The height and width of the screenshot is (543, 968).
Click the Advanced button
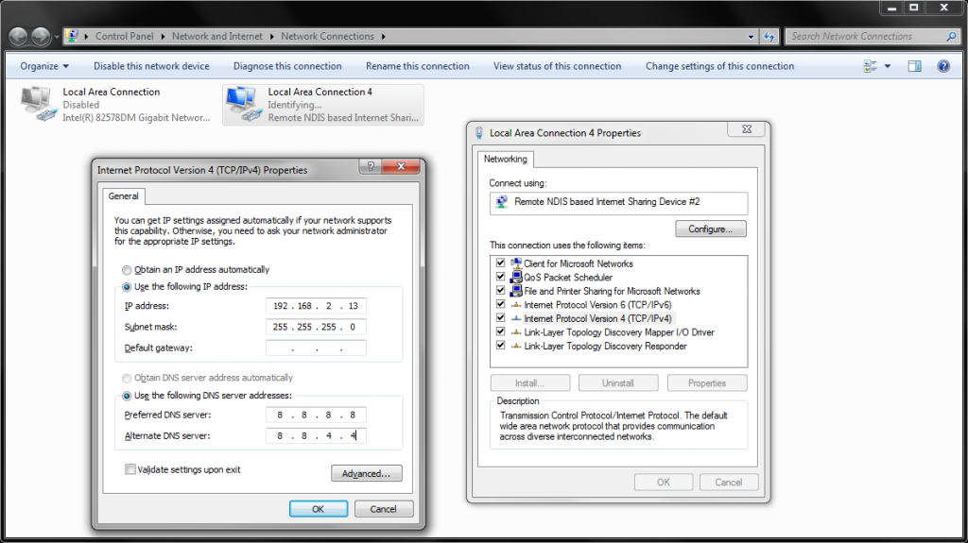(367, 473)
